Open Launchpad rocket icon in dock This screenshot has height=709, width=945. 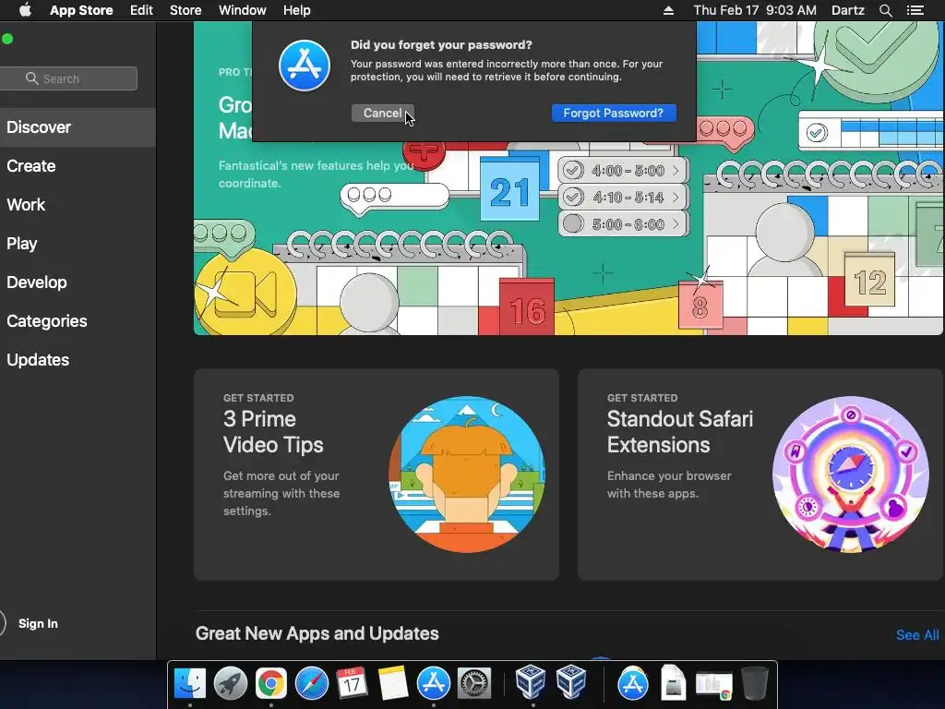click(230, 684)
